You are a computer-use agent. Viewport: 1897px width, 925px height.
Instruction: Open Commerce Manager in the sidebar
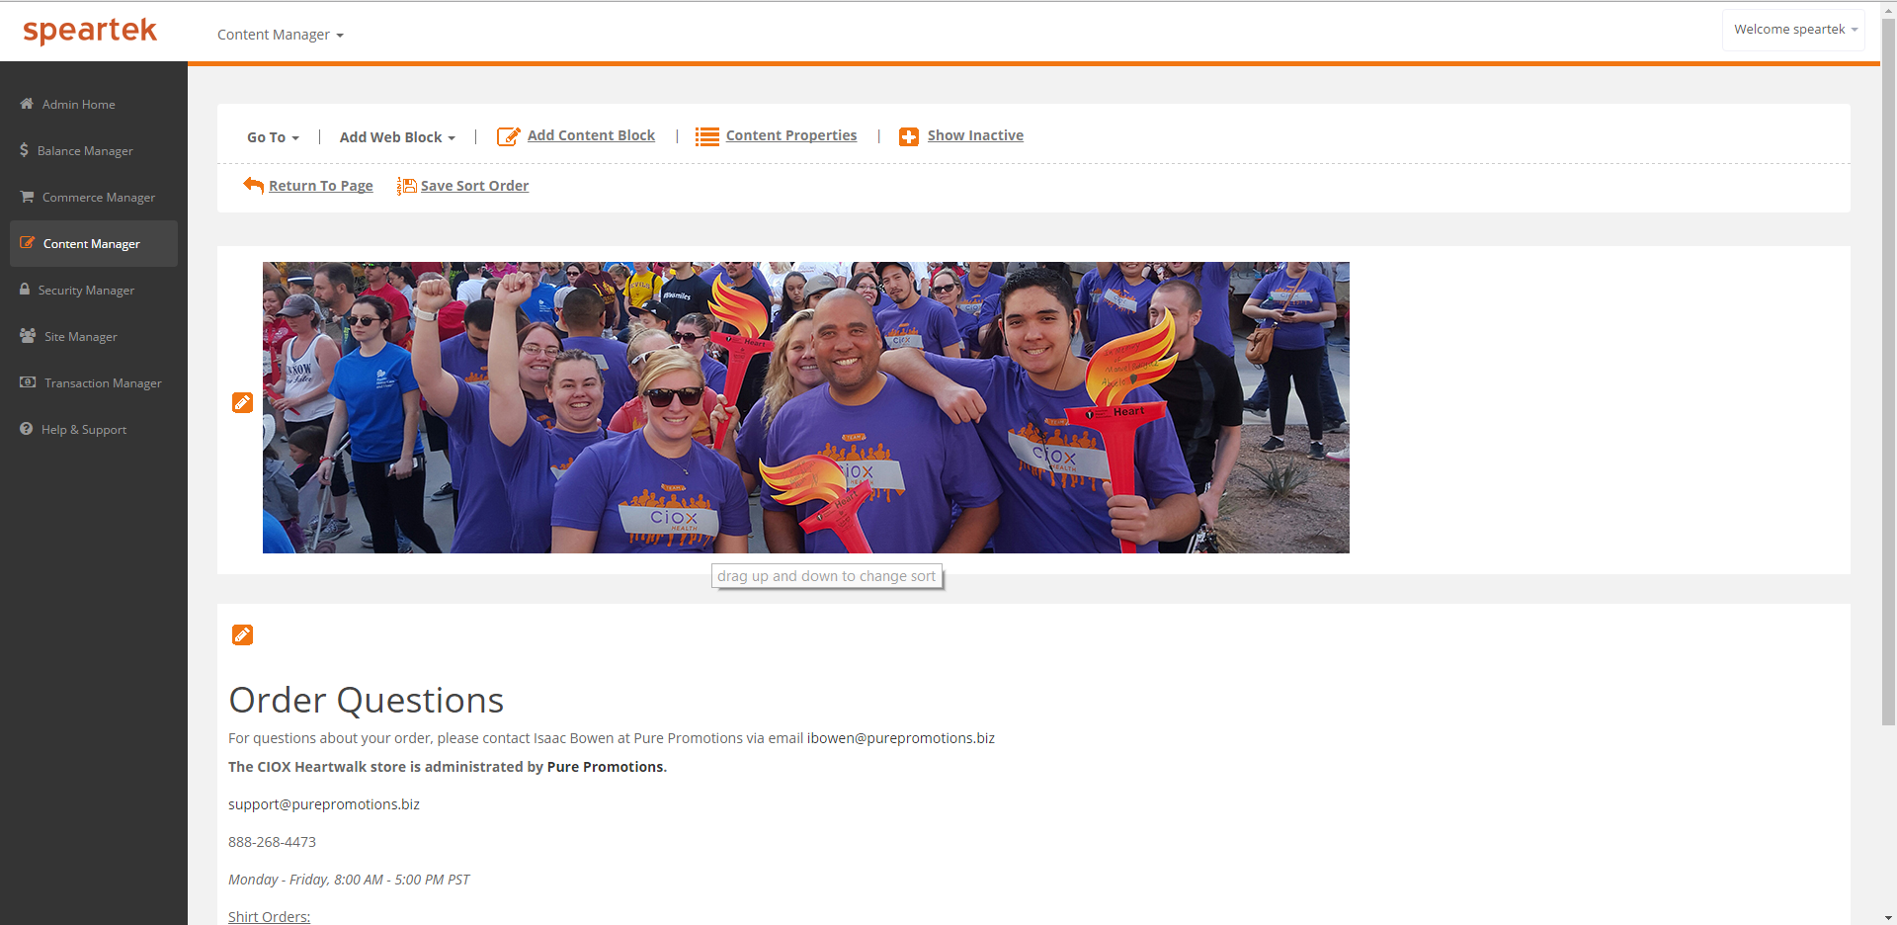98,198
